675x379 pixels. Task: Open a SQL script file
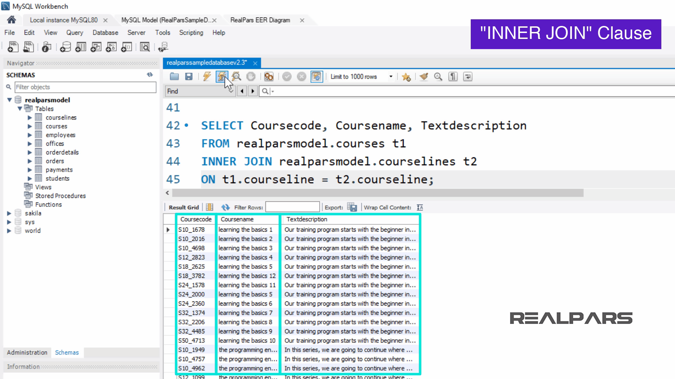click(174, 77)
